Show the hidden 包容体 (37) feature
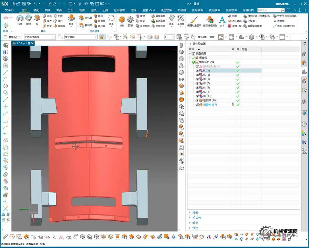 198,105
